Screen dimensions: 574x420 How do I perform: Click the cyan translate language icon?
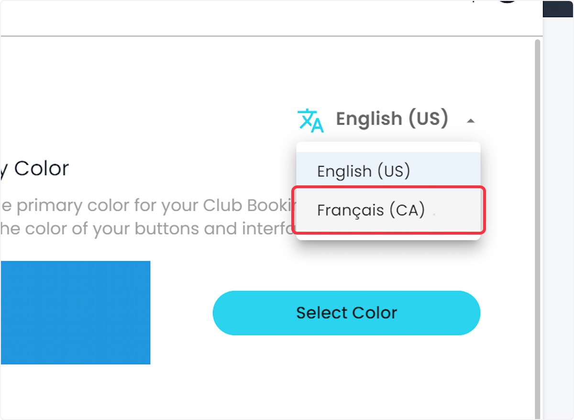[310, 120]
